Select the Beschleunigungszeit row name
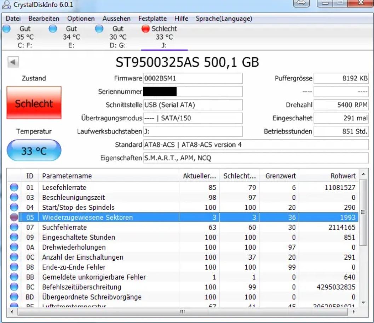Viewport: 374px width, 323px height. pyautogui.click(x=74, y=197)
